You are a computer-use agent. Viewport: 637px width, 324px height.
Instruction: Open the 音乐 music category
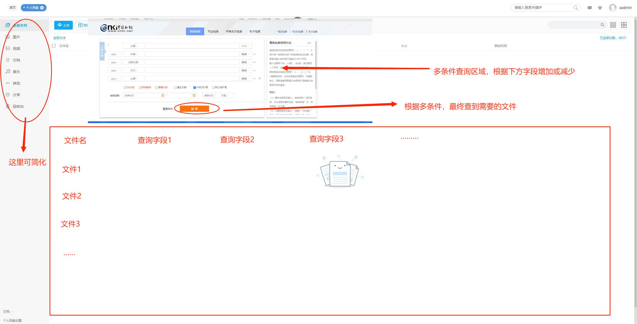16,72
